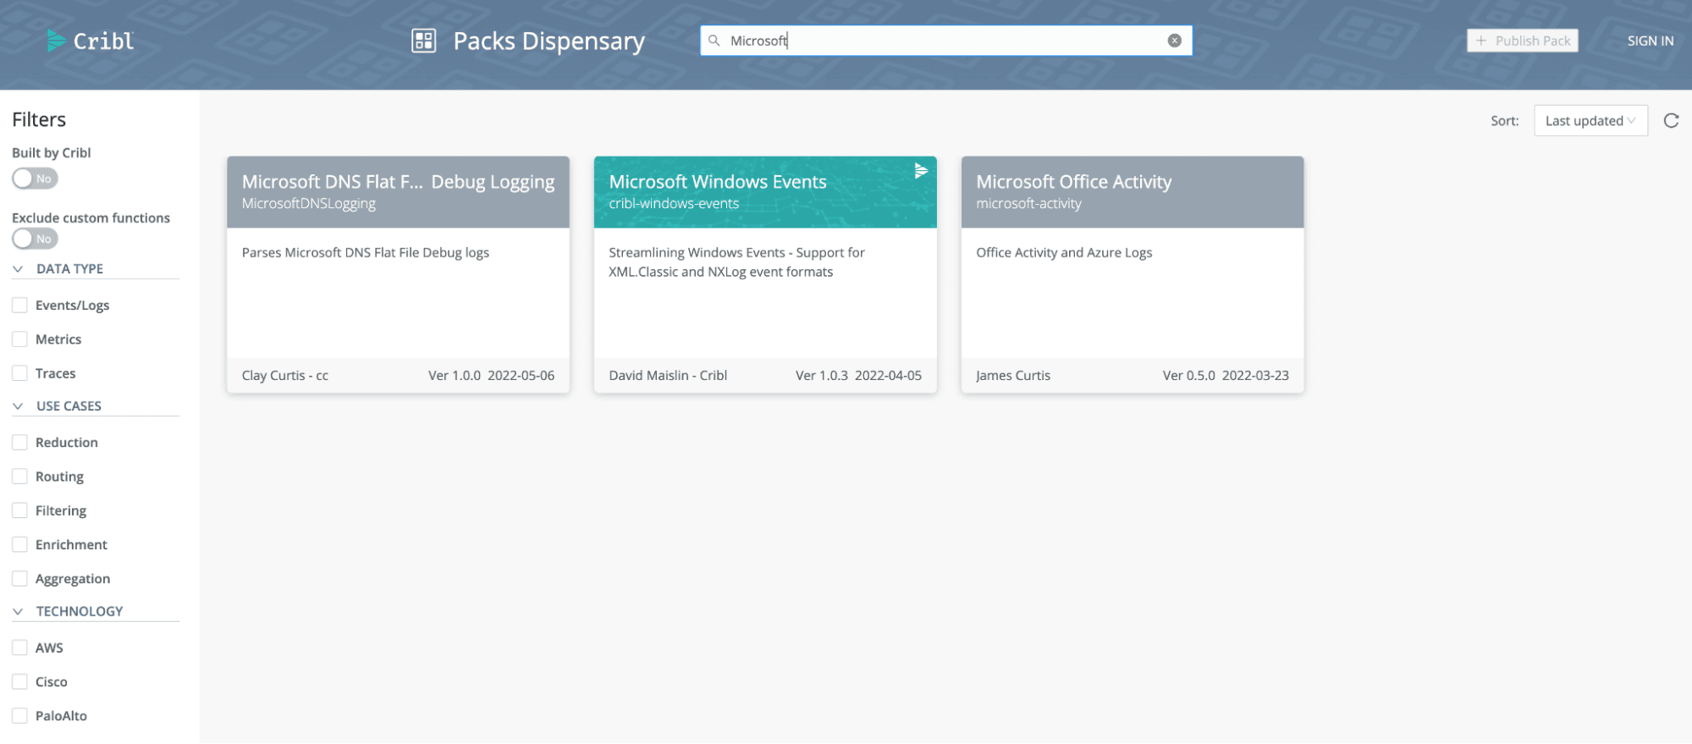Check the Events/Logs checkbox
The height and width of the screenshot is (744, 1692).
pyautogui.click(x=20, y=306)
